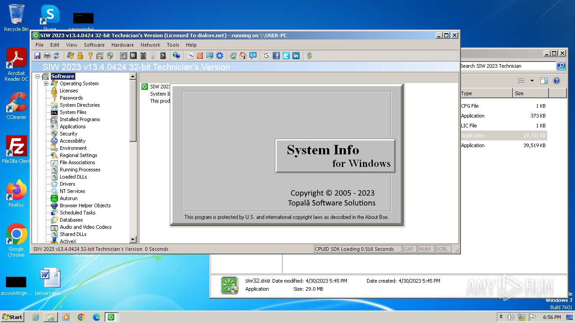Viewport: 575px width, 323px height.
Task: Select Scheduled Tasks tree item
Action: 77,213
